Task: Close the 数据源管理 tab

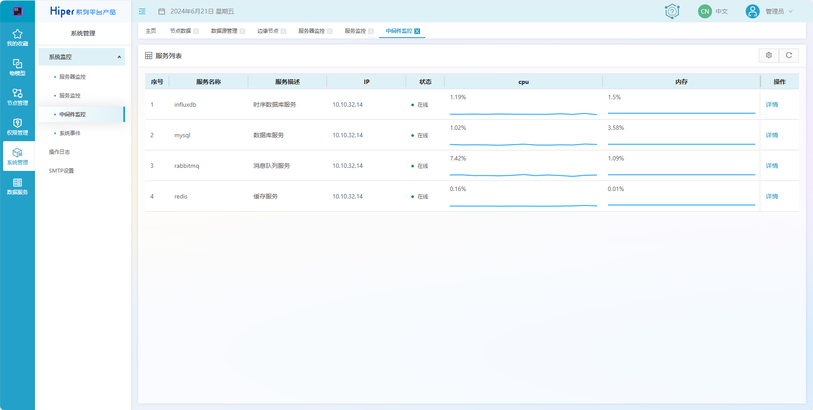Action: click(x=243, y=31)
